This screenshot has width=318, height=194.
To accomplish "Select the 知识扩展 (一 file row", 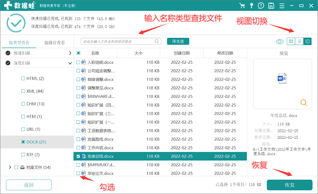I will coord(160,122).
